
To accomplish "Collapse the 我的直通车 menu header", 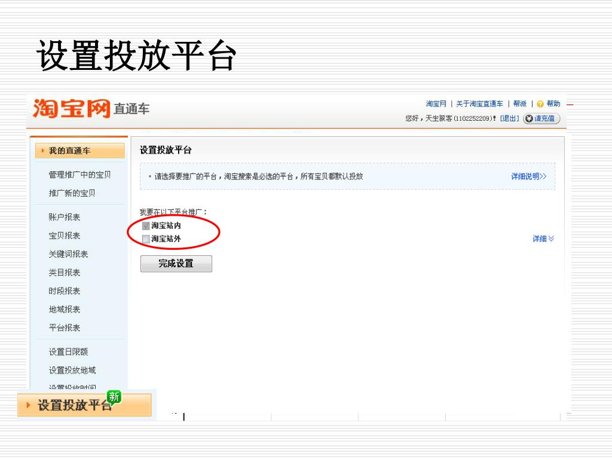I will [x=80, y=151].
